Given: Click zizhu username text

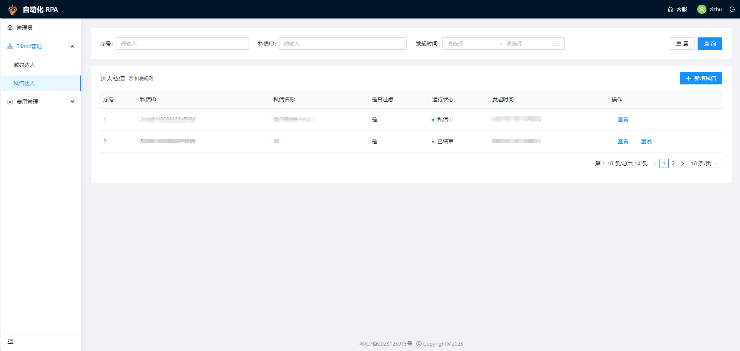Looking at the screenshot, I should point(716,9).
